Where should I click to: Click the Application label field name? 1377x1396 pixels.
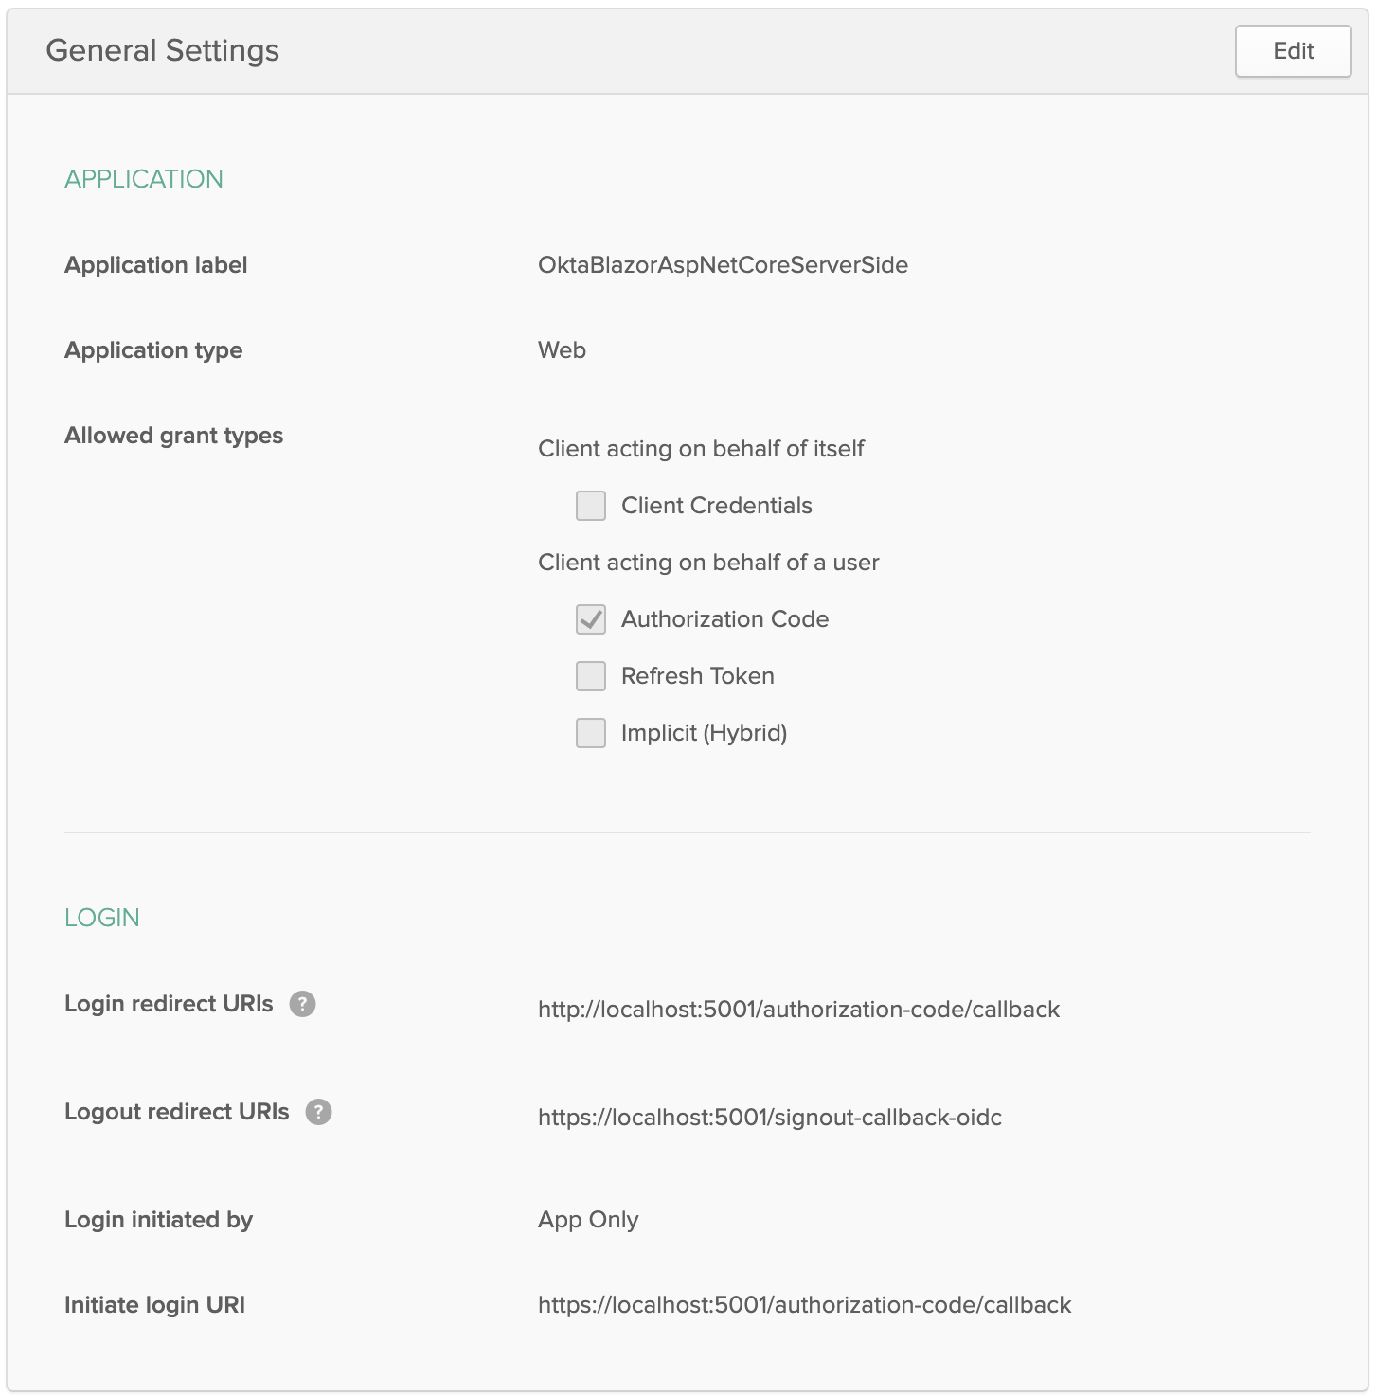156,265
